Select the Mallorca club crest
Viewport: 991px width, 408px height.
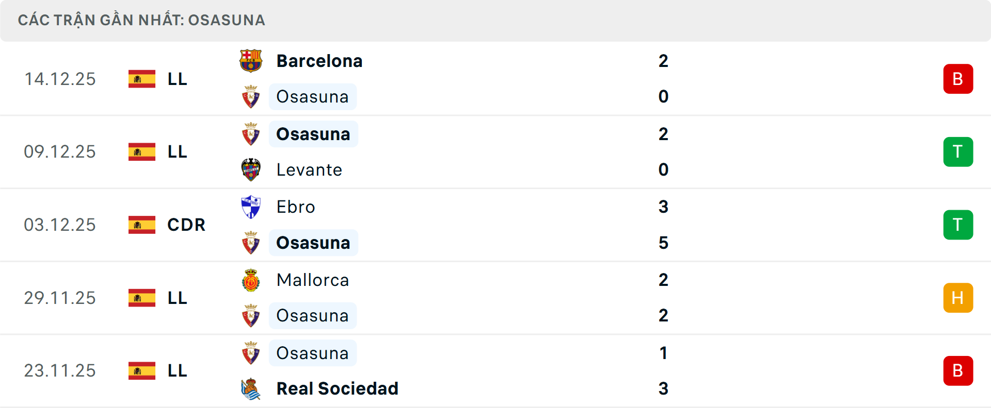click(x=251, y=280)
